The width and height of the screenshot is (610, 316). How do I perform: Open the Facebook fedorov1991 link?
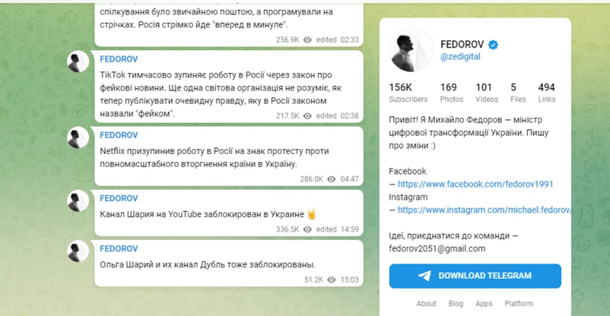tap(475, 184)
